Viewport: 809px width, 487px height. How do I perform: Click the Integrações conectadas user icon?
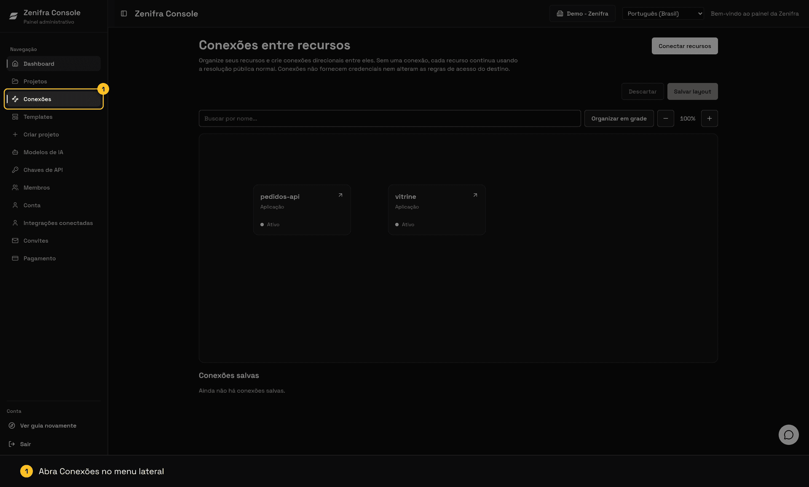click(x=15, y=223)
